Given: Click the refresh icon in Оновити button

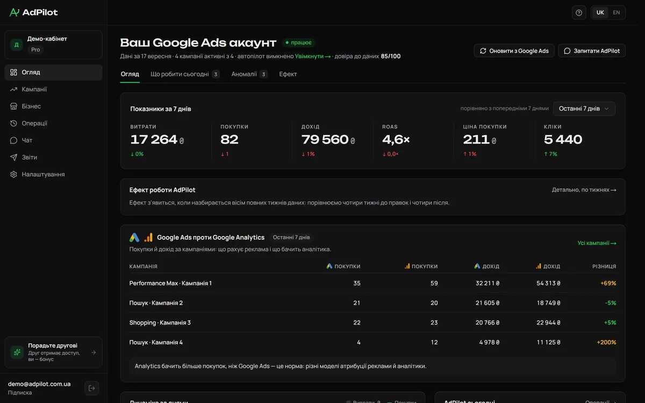Looking at the screenshot, I should click(483, 51).
